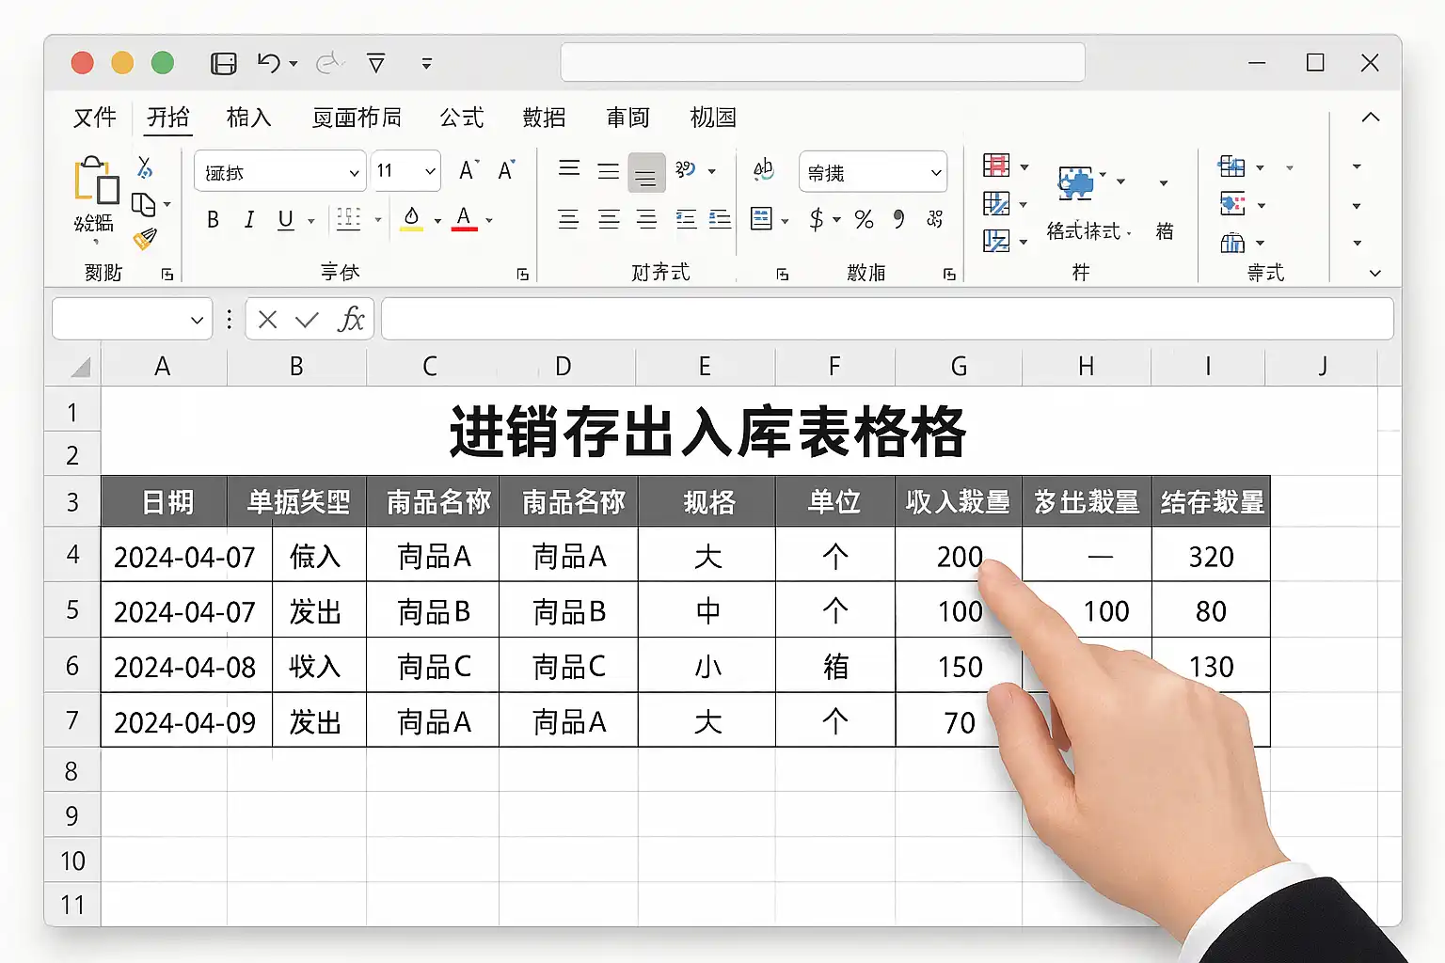Switch to the View tab

713,118
